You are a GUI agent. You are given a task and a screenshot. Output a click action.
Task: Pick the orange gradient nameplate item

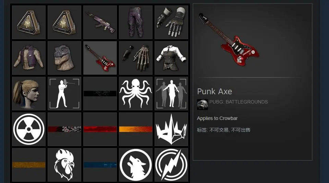point(136,129)
